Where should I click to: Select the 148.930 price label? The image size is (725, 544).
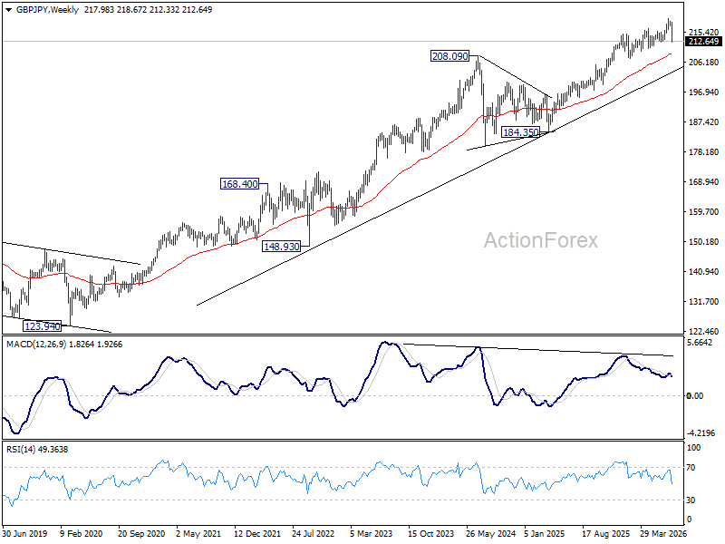[x=281, y=247]
